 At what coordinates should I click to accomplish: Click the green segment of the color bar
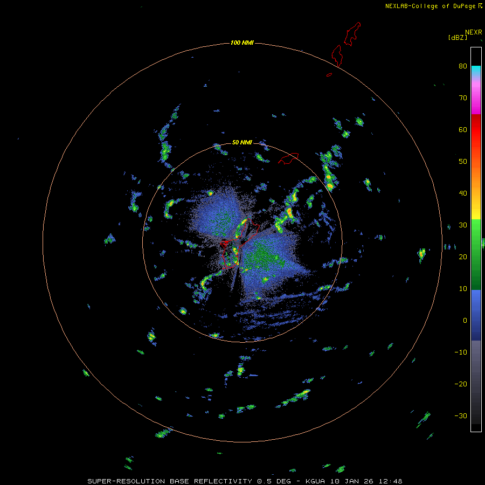coord(476,254)
